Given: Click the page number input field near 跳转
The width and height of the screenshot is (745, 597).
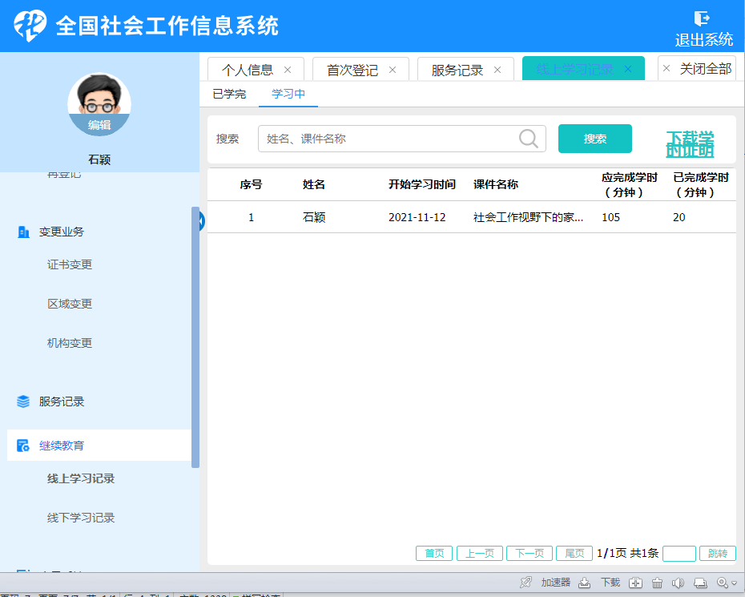Looking at the screenshot, I should point(679,553).
